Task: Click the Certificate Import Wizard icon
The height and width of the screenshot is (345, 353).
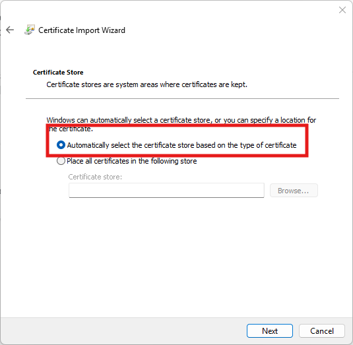Action: click(x=30, y=30)
